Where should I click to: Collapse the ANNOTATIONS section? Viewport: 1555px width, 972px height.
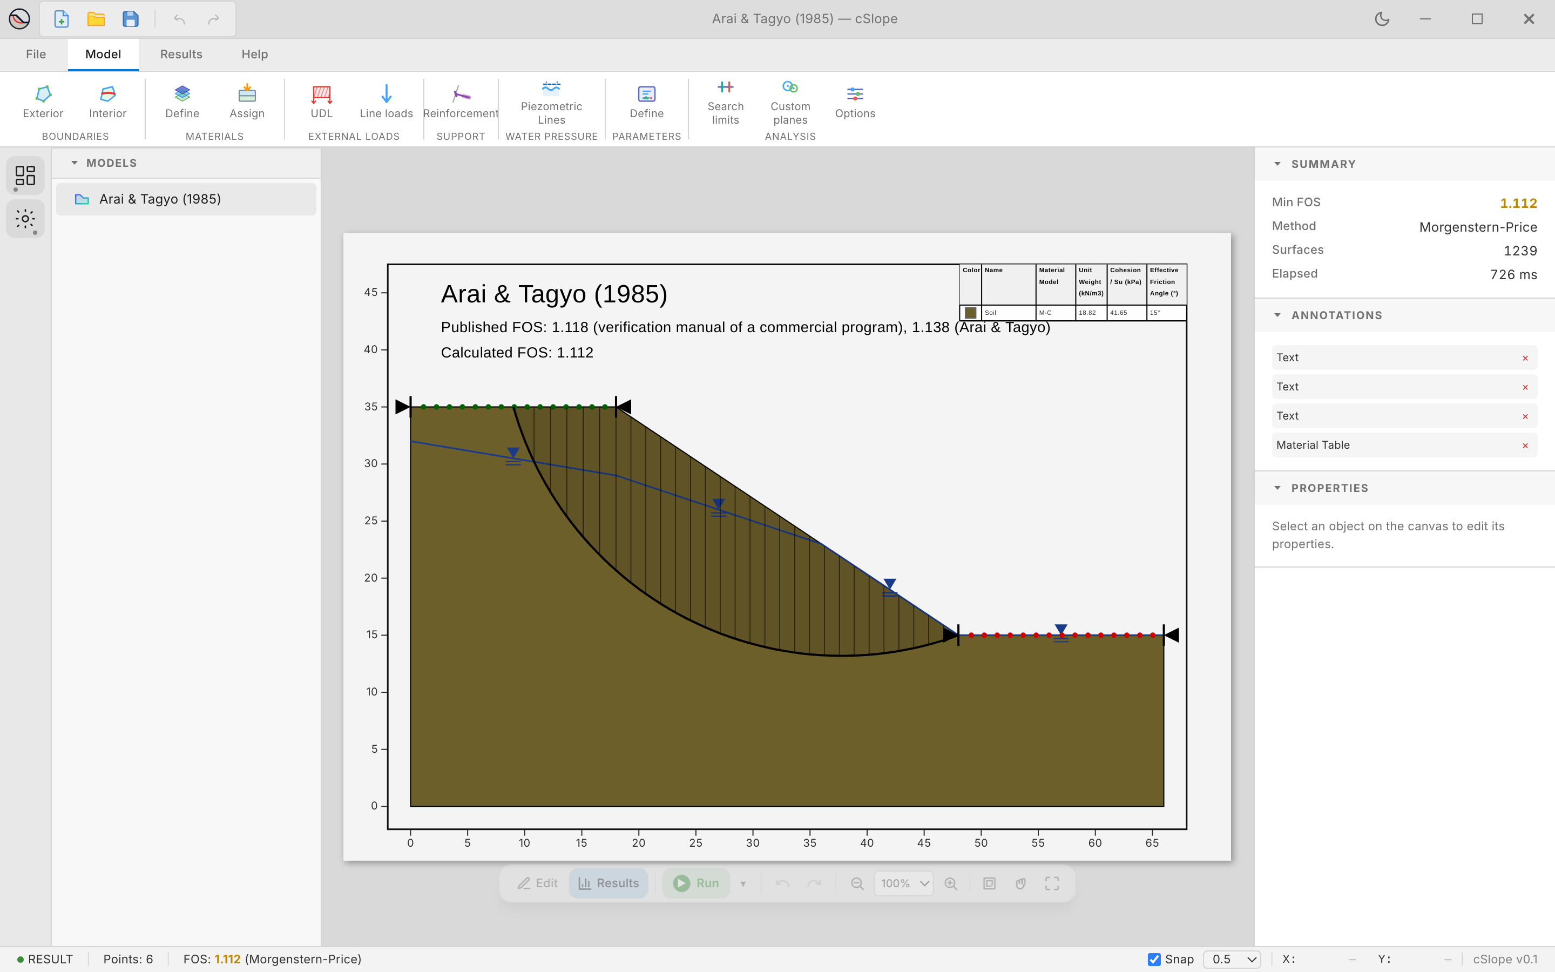click(x=1277, y=315)
